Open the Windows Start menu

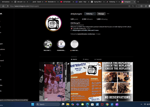coord(33,104)
